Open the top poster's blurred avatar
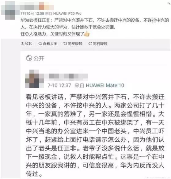 point(10,10)
